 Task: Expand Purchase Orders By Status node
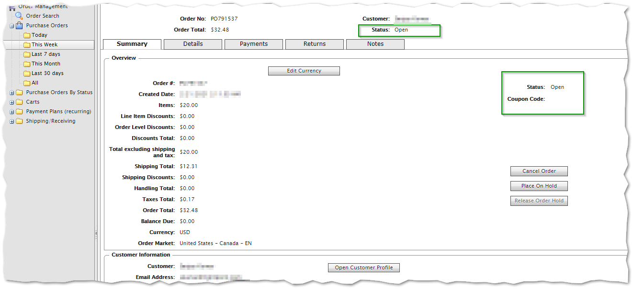(12, 93)
